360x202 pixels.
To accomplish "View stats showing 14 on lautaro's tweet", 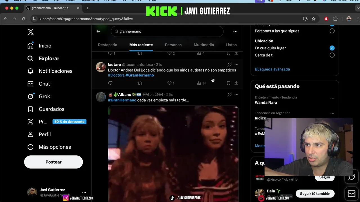I will point(201,83).
